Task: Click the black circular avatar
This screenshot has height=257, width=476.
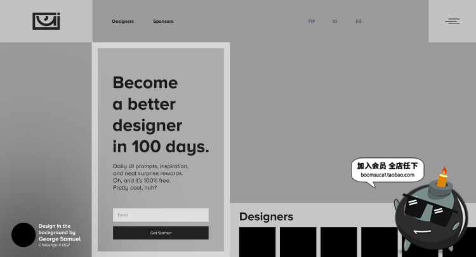Action: (x=23, y=235)
